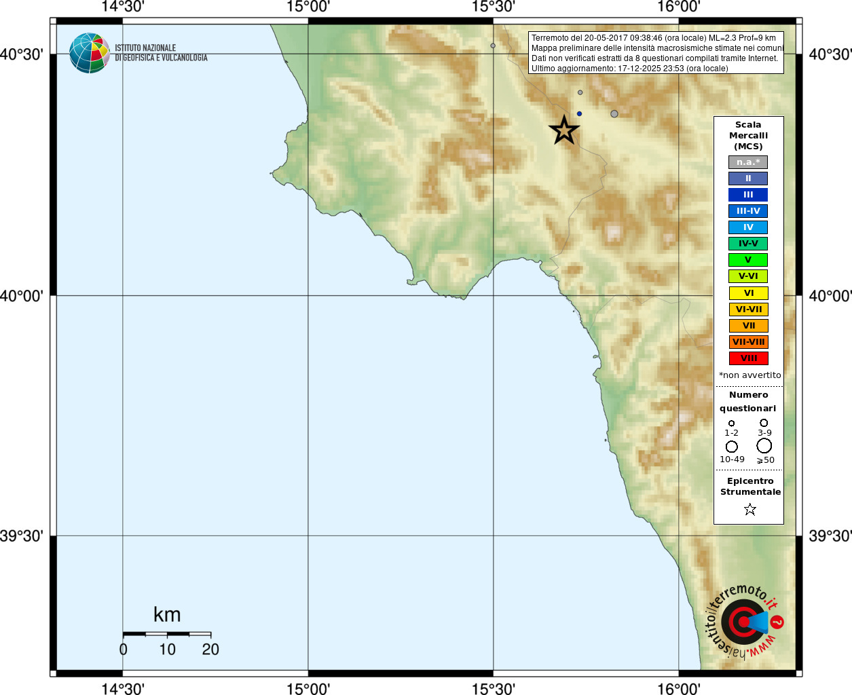The height and width of the screenshot is (695, 852).
Task: Click the left axis label 40°00'
Action: pos(21,296)
